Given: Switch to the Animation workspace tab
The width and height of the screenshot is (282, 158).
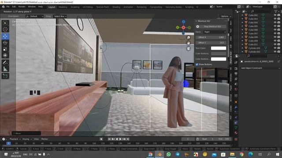Looking at the screenshot, I should tap(128, 7).
